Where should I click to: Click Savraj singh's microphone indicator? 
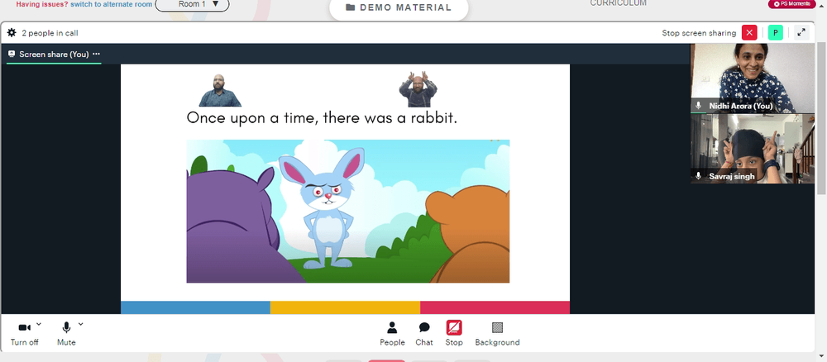pos(698,176)
